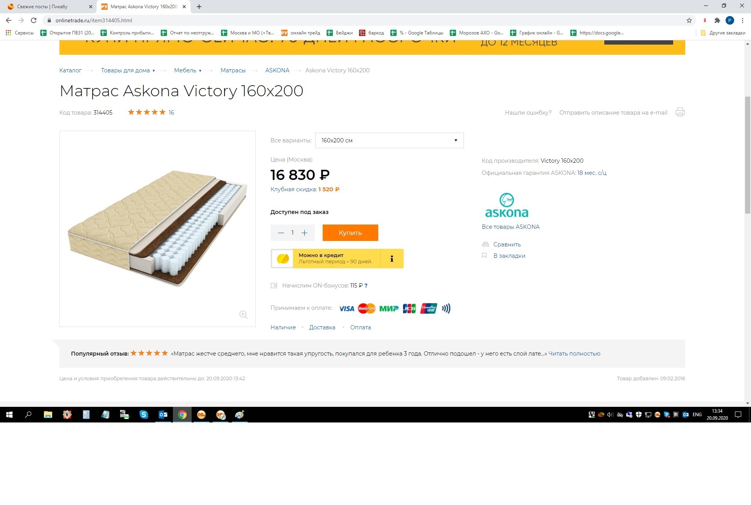Increase quantity with plus button
The image size is (751, 505).
305,233
